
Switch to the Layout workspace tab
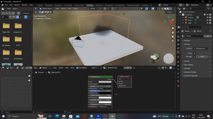(x=40, y=5)
